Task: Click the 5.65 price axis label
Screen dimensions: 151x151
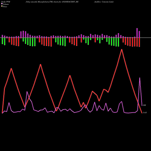Action: coord(145,113)
